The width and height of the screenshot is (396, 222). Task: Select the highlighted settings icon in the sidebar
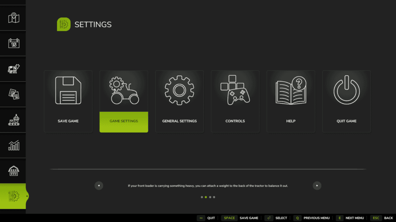[x=13, y=196]
